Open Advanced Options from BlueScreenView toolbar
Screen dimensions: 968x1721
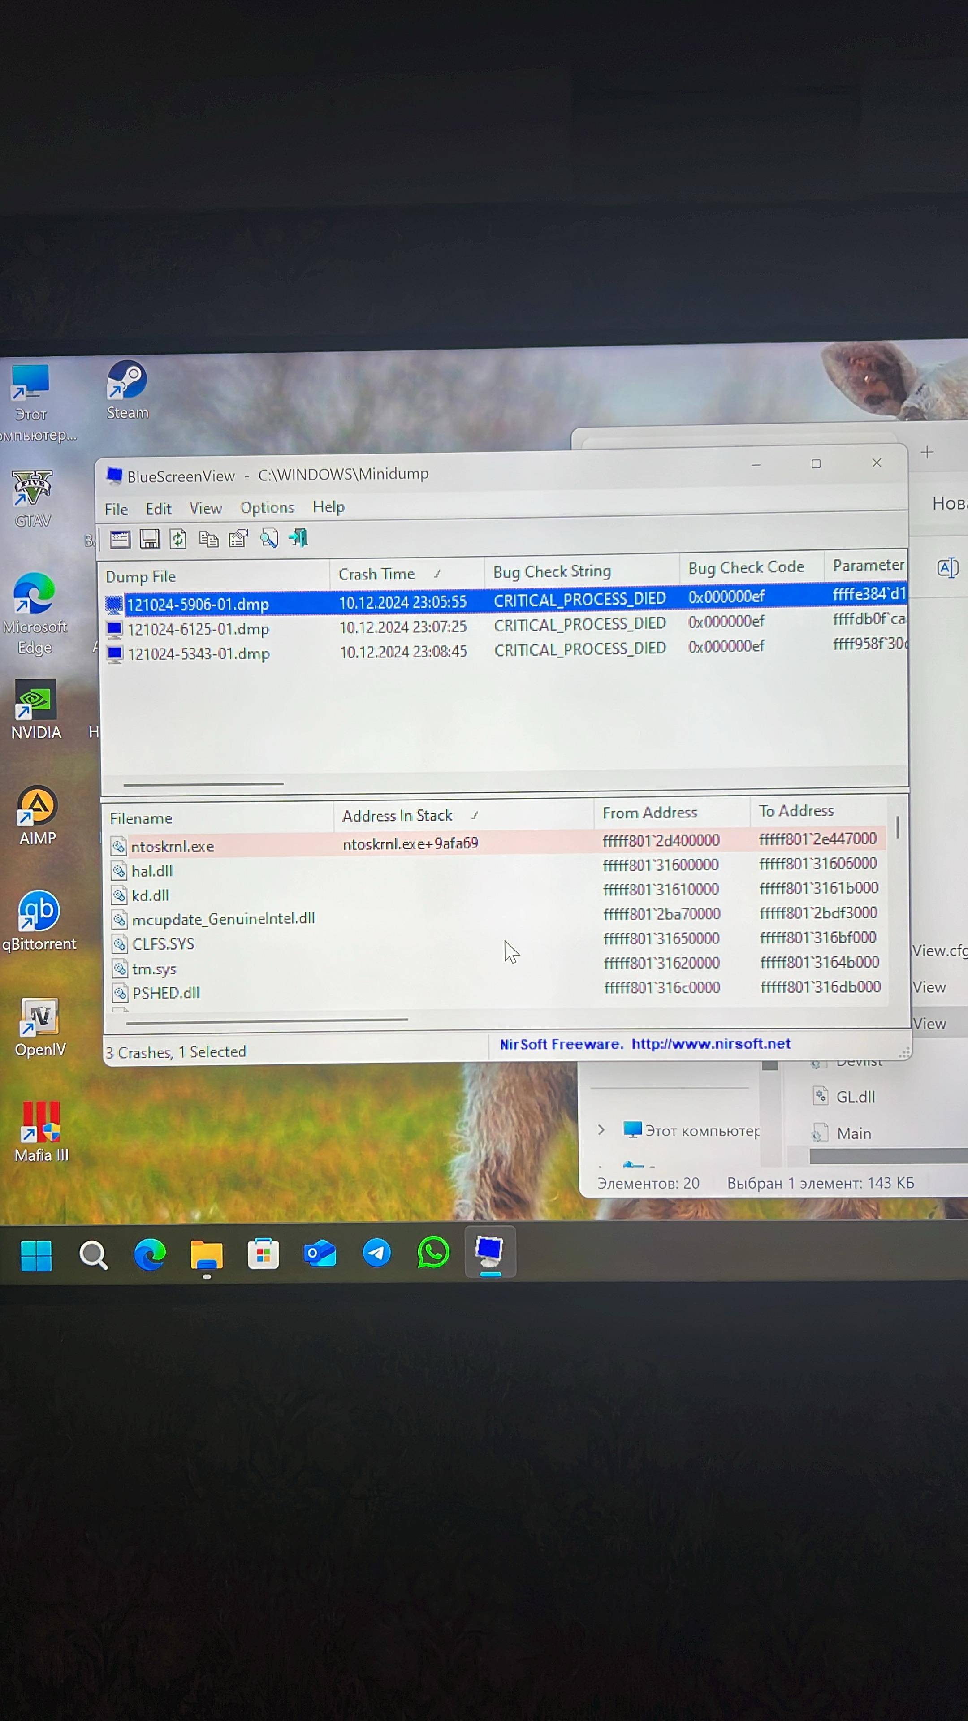click(120, 539)
